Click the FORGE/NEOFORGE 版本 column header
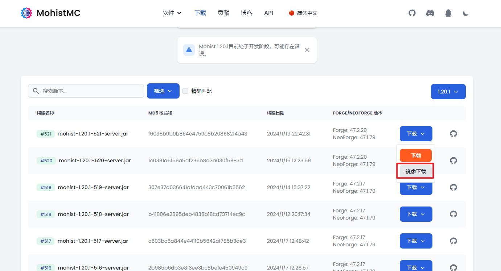 pos(358,113)
